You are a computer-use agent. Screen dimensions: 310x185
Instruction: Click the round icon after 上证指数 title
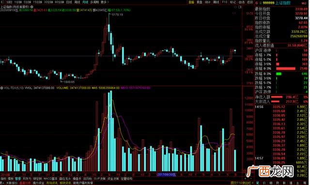[31, 7]
